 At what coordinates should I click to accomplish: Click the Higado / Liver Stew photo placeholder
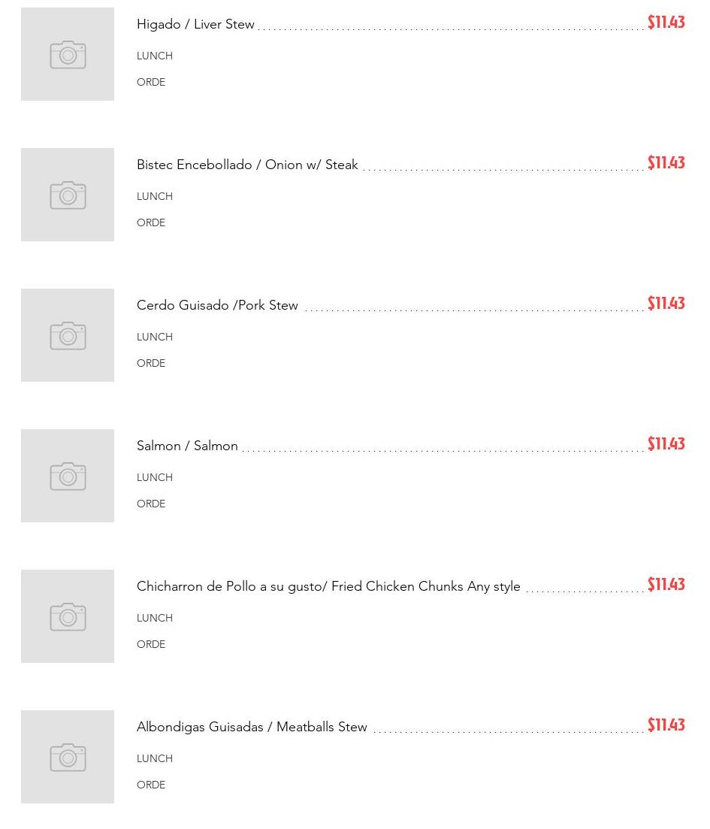68,54
